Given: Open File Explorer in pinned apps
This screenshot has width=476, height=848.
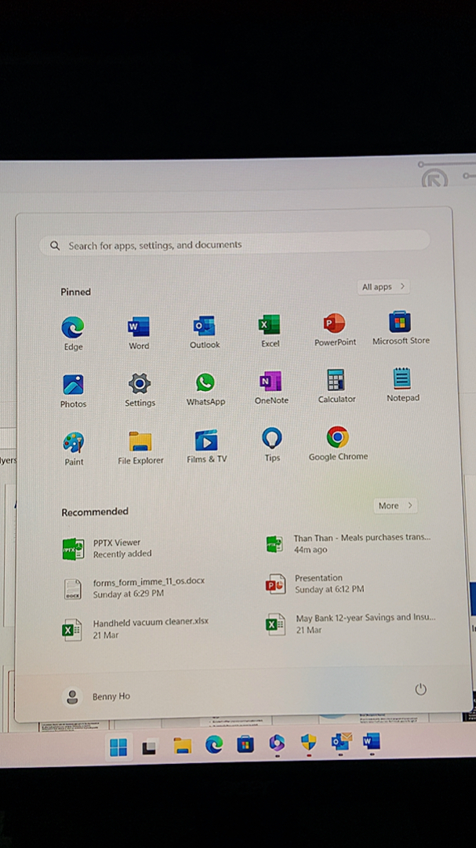Looking at the screenshot, I should point(140,448).
